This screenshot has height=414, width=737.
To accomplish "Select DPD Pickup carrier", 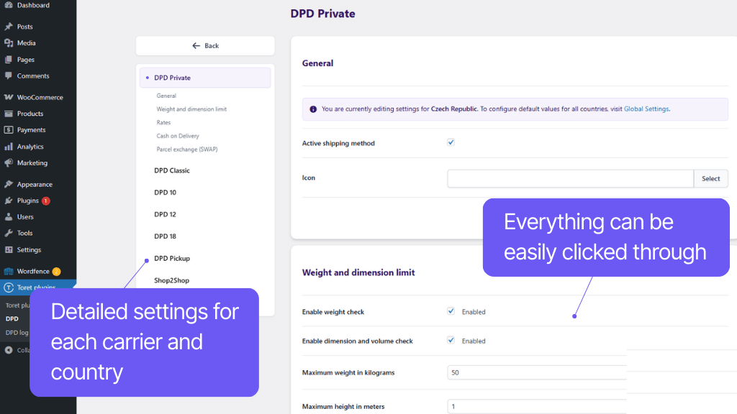I will pos(172,258).
